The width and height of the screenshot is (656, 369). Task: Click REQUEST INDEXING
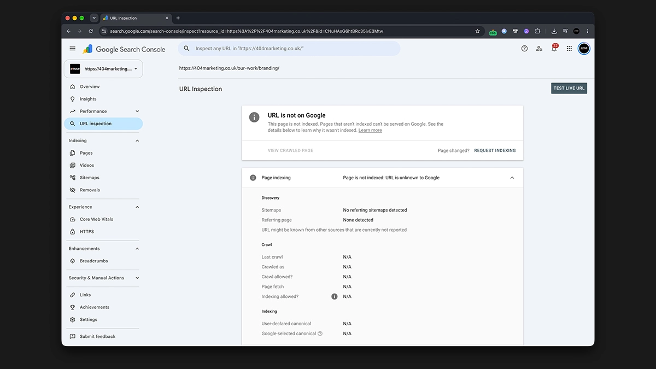[495, 150]
